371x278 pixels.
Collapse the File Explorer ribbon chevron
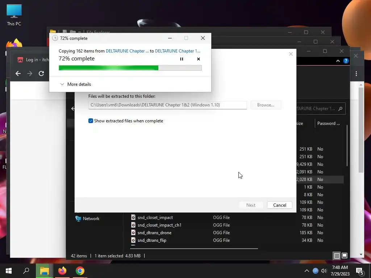pos(338,61)
